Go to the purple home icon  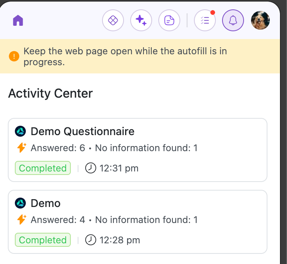[x=18, y=20]
